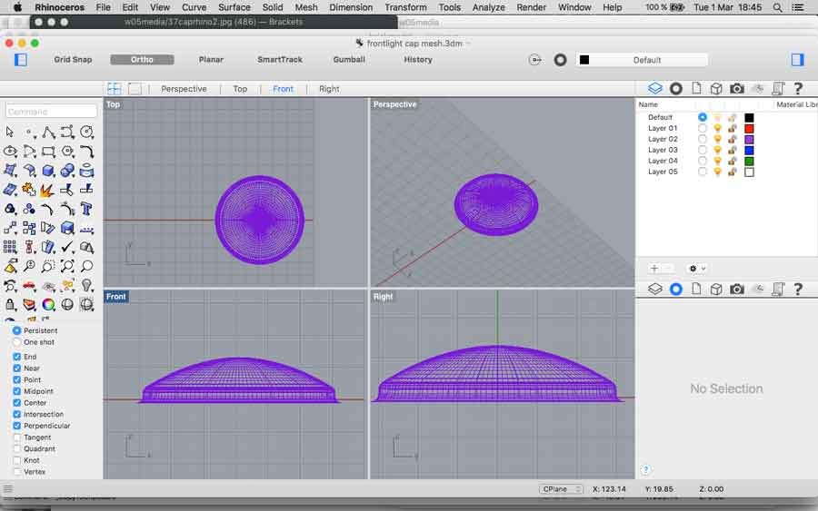Select the color wheel tool
Image resolution: width=818 pixels, height=511 pixels.
[48, 304]
